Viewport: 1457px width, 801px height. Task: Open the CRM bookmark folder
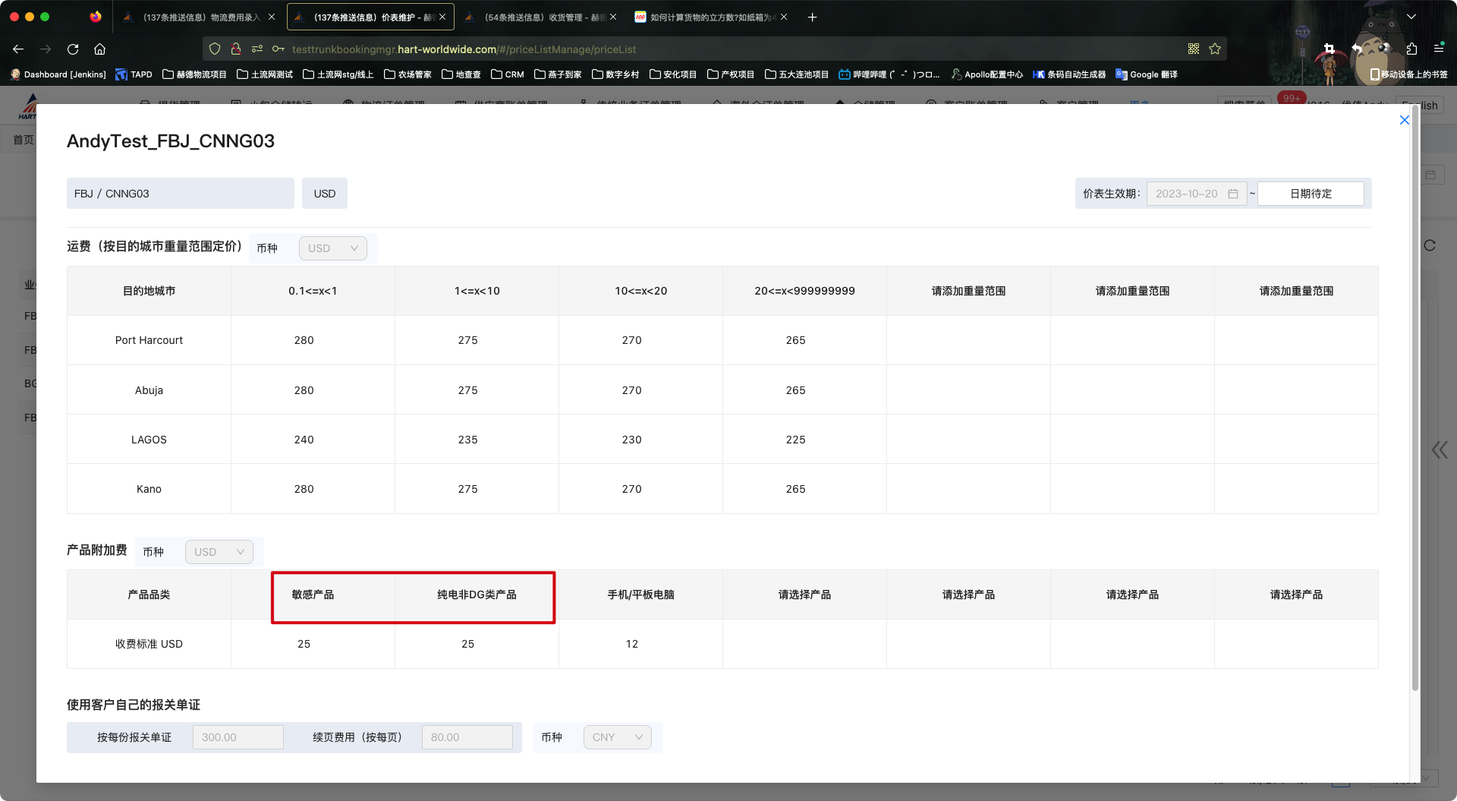(x=507, y=74)
